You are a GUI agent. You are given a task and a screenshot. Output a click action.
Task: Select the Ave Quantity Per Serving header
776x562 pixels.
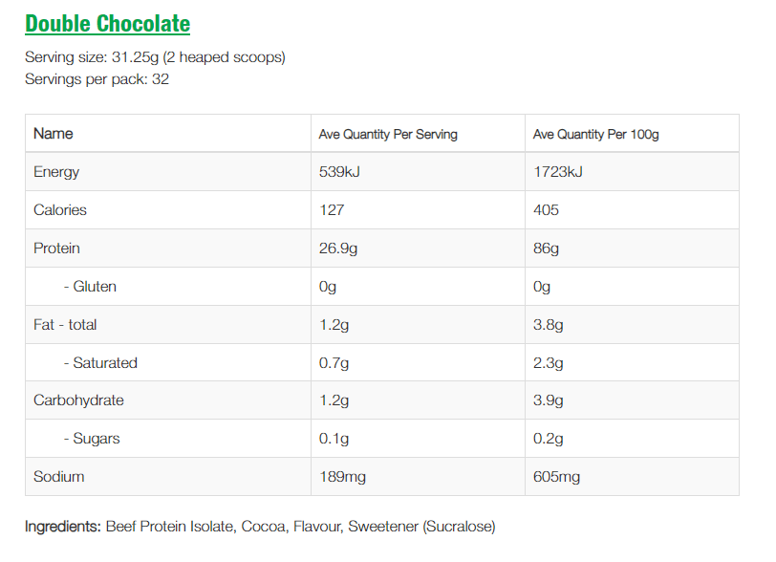point(388,135)
